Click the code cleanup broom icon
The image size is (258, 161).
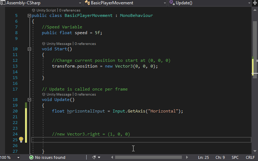pos(94,157)
